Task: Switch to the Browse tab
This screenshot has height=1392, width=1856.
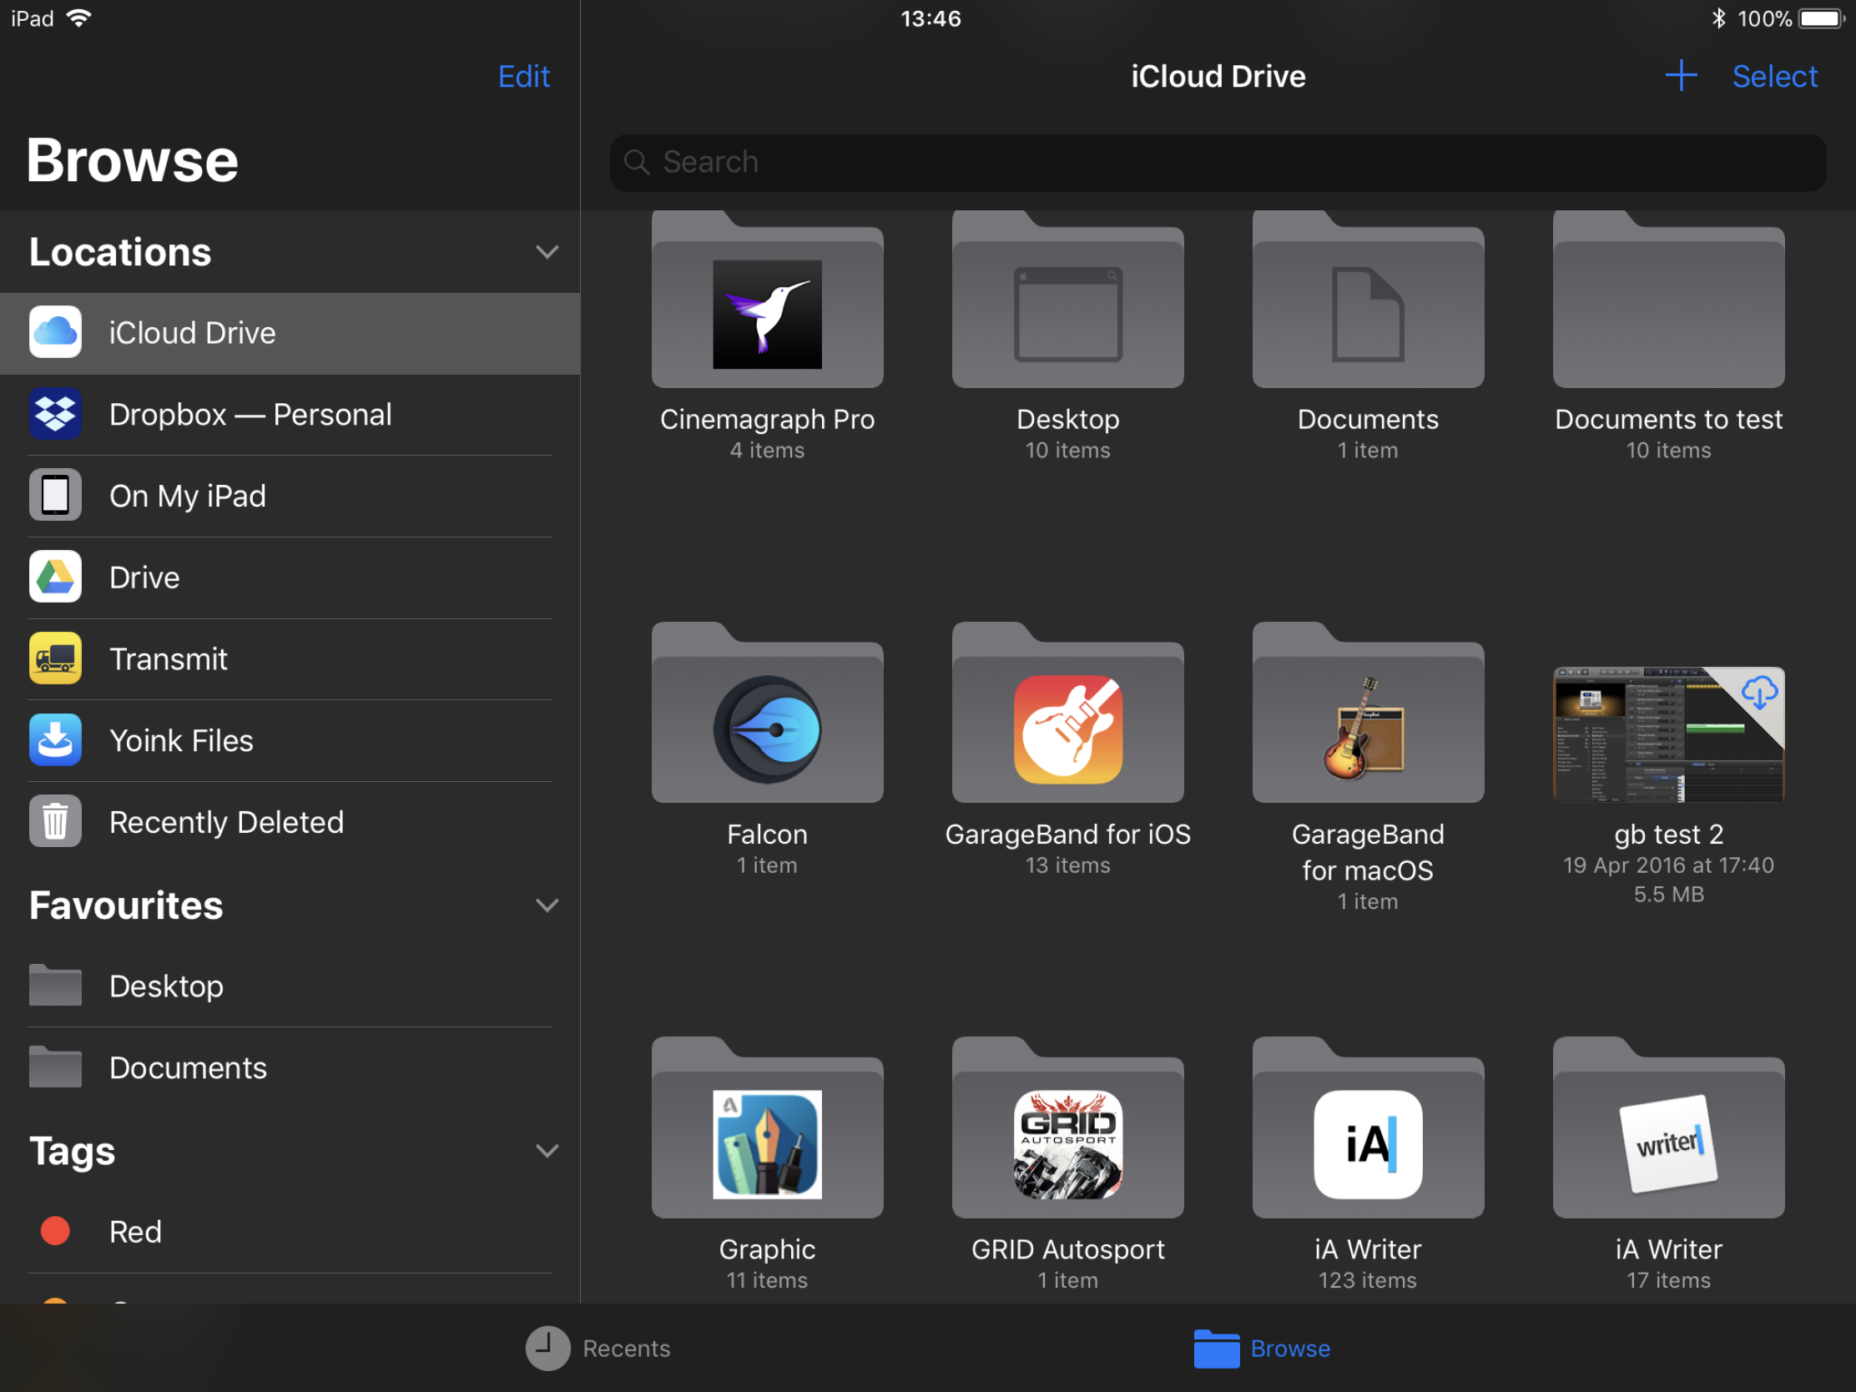Action: (1262, 1349)
